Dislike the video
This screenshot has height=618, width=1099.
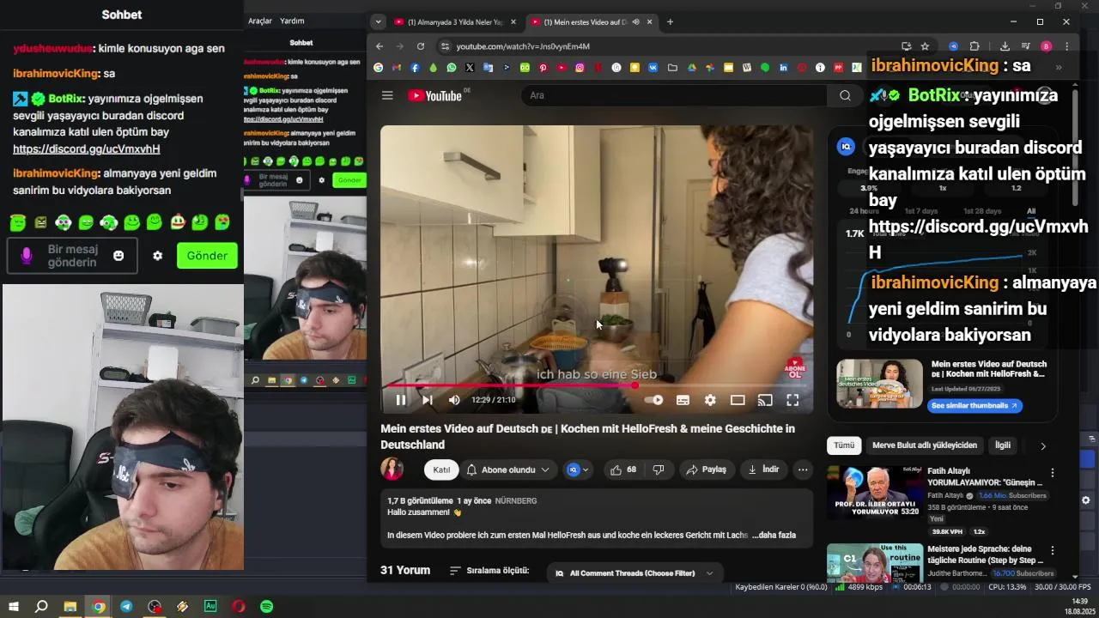659,470
